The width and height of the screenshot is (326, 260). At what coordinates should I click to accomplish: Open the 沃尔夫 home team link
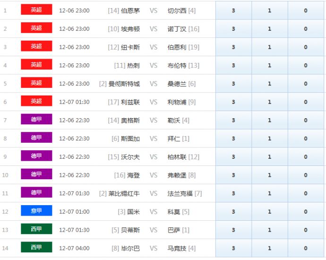tap(130, 157)
